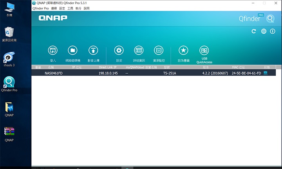
Task: Sort by the MAC 位址 column header
Action: coord(239,67)
